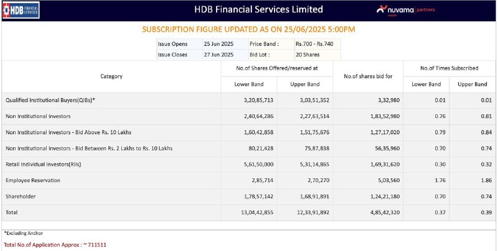Click the price band Rs.700 - Rs.740

coord(314,44)
